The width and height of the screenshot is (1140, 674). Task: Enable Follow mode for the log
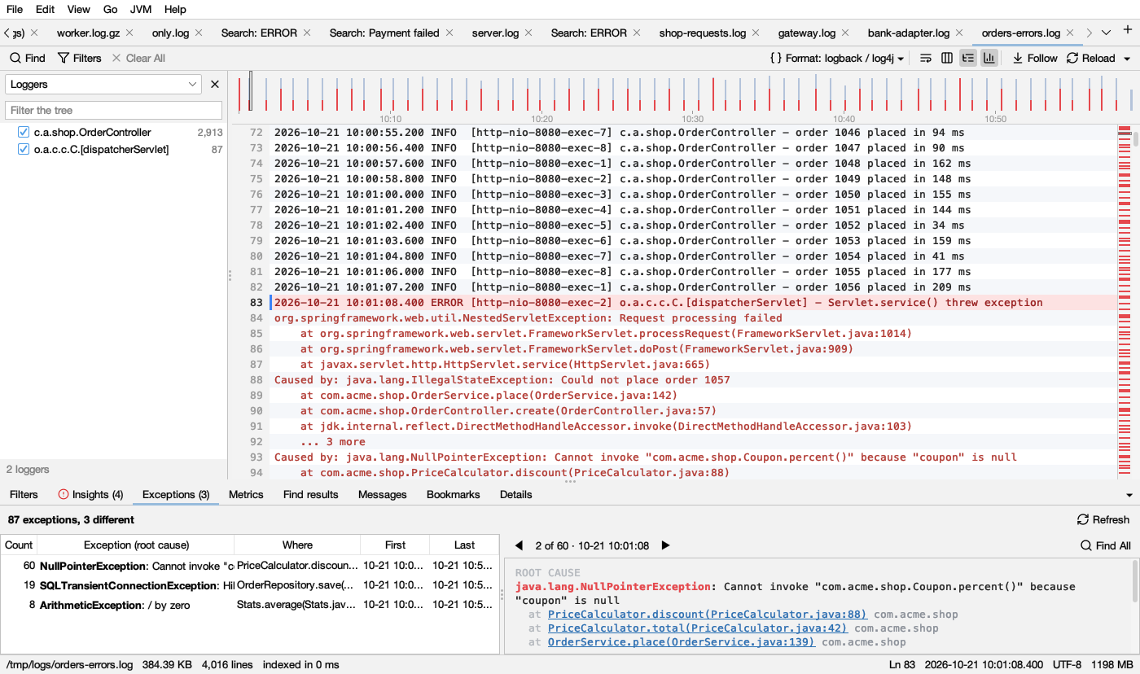pyautogui.click(x=1035, y=58)
